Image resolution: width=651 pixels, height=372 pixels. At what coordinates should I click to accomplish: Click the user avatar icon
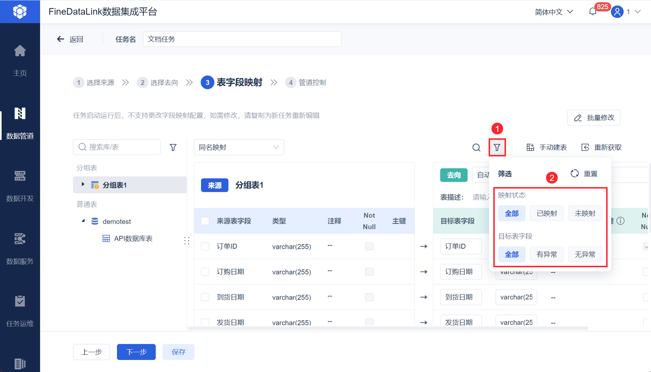(617, 12)
